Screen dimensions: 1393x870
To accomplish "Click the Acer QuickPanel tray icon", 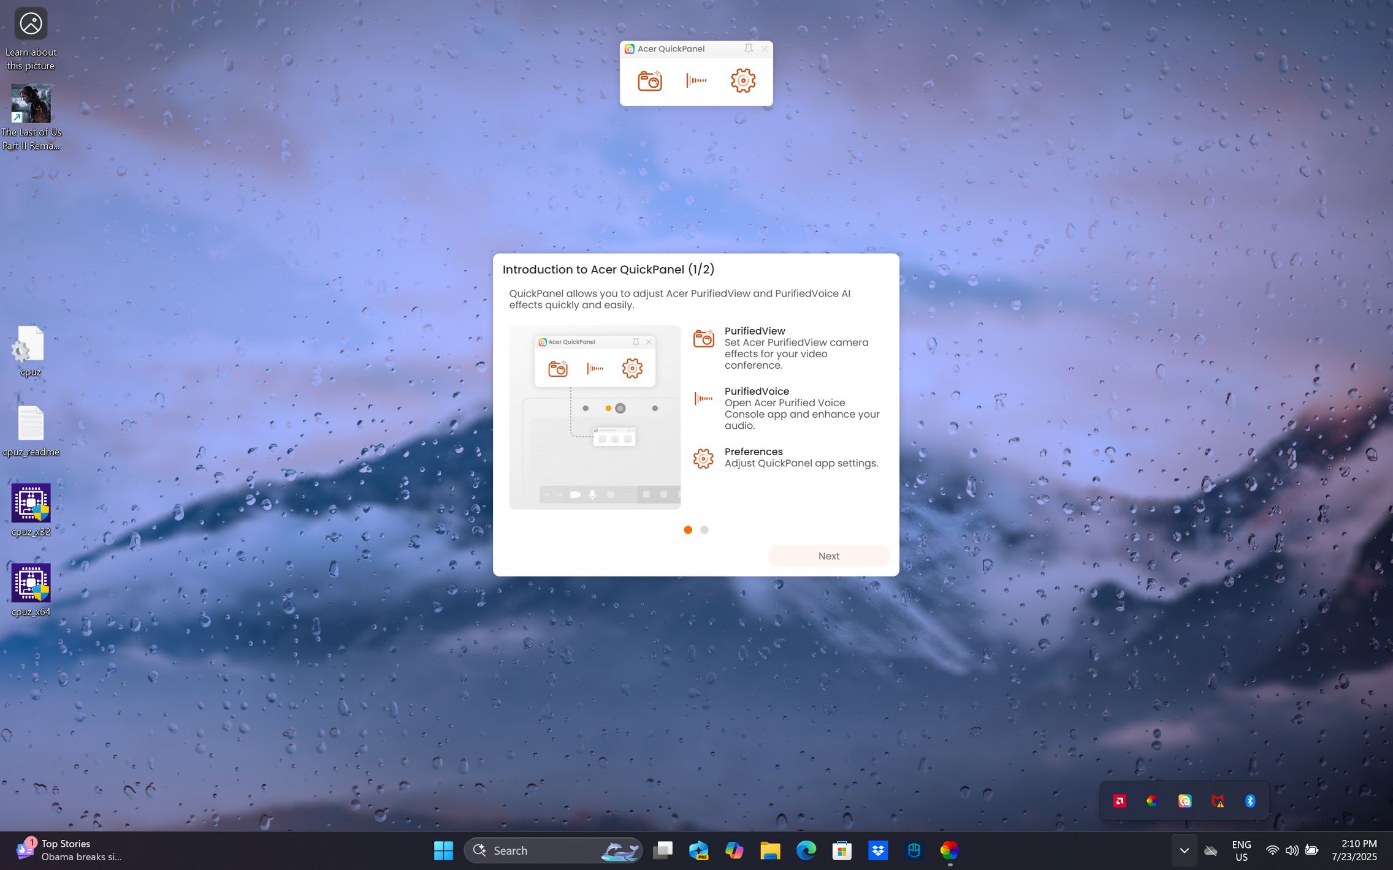I will pos(1185,801).
